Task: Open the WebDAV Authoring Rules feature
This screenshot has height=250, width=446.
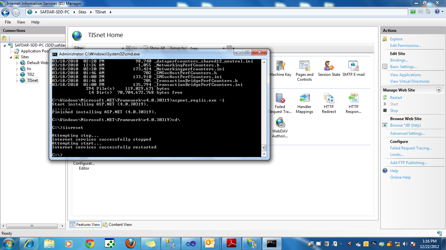Action: pos(280,128)
